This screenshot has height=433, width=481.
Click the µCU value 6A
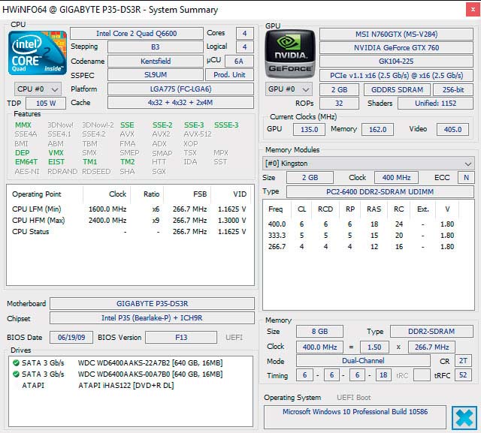coord(239,62)
